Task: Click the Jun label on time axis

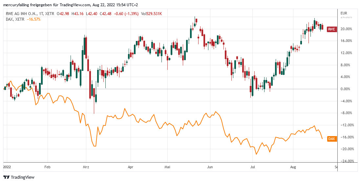Action: click(x=210, y=167)
